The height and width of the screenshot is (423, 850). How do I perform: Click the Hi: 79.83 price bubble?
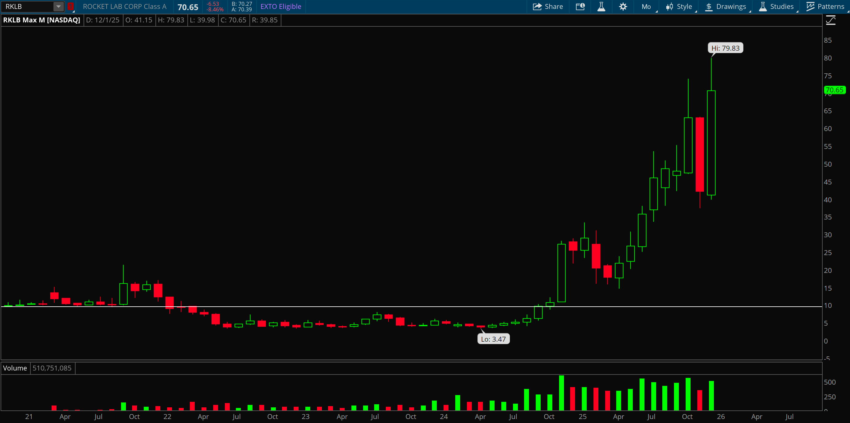[725, 48]
